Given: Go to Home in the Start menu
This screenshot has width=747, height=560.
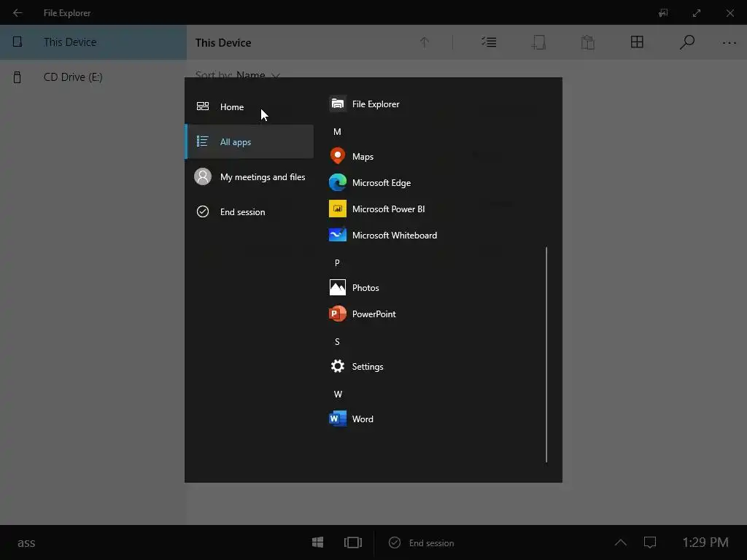Looking at the screenshot, I should (x=249, y=106).
